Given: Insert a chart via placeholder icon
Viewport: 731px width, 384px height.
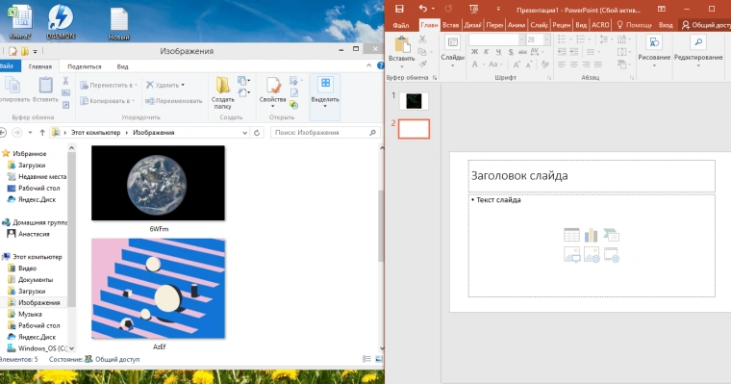Looking at the screenshot, I should pos(592,235).
